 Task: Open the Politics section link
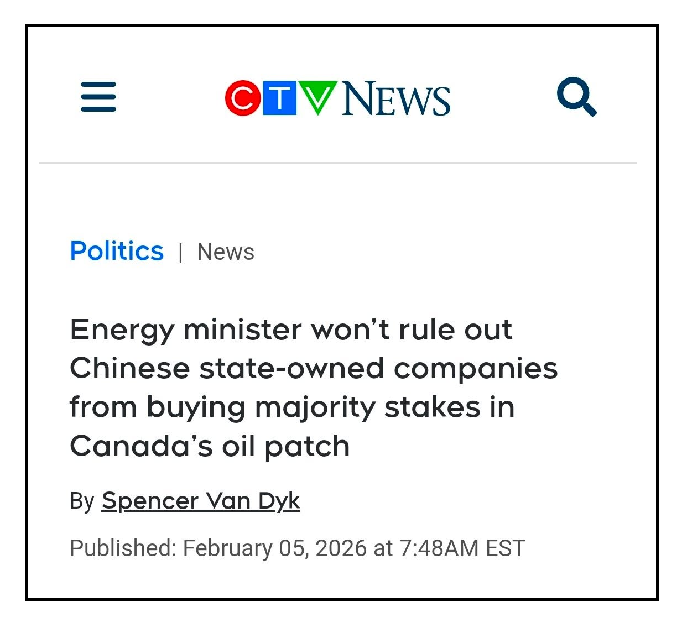pyautogui.click(x=117, y=252)
